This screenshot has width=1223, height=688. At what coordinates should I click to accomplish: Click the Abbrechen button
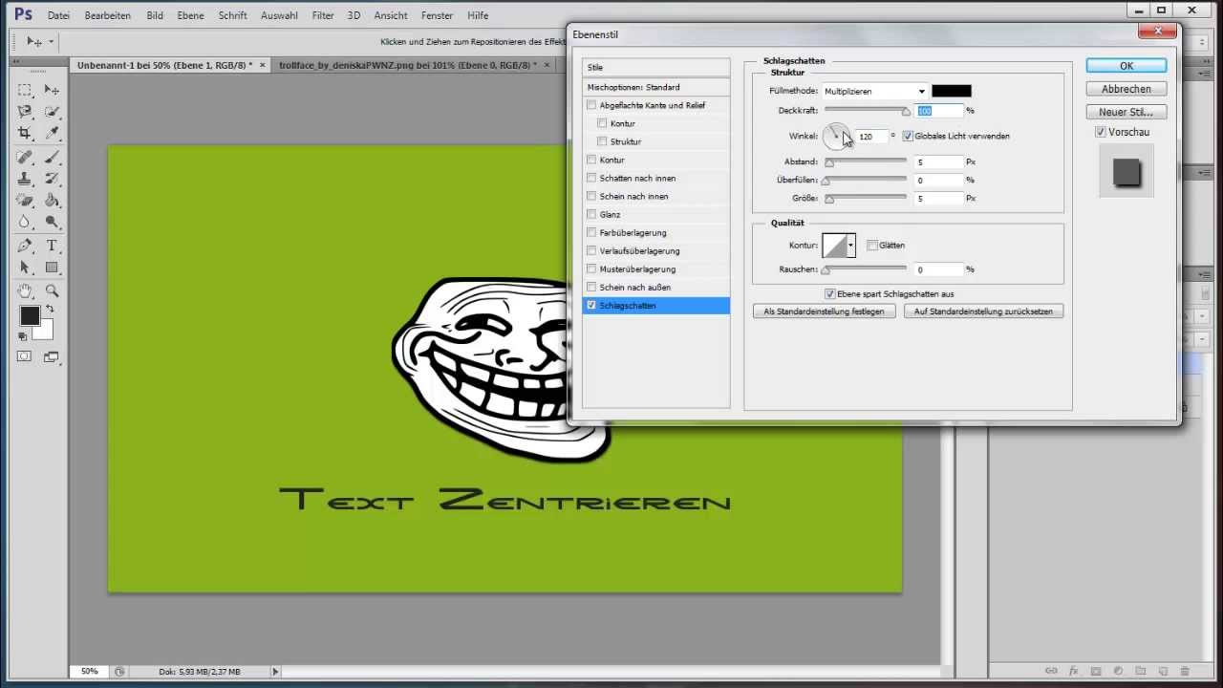pos(1126,89)
